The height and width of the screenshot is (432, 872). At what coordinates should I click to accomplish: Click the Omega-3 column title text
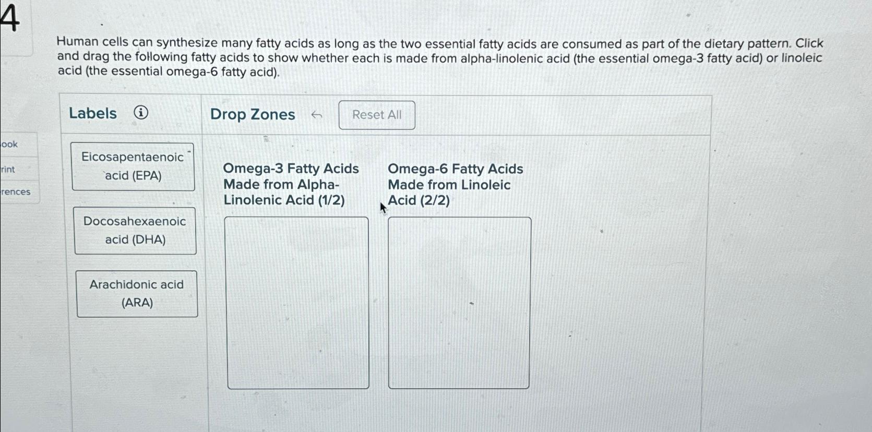291,184
